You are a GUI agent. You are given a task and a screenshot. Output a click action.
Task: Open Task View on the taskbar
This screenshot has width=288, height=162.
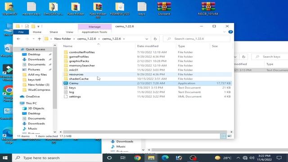[123, 158]
